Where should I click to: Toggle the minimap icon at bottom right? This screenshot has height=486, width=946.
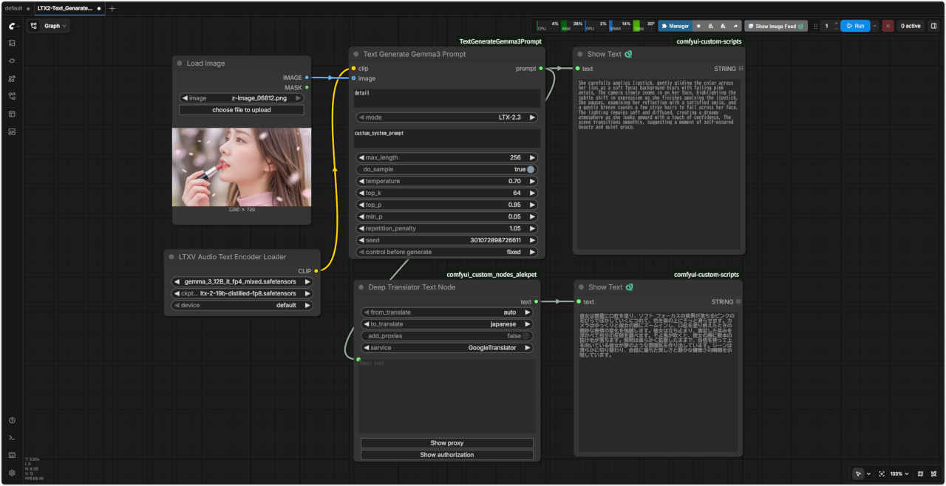[920, 473]
